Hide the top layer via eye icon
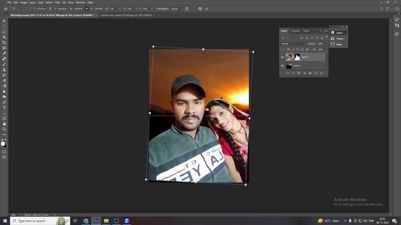Screen dimensions: 401x225 coord(283,57)
